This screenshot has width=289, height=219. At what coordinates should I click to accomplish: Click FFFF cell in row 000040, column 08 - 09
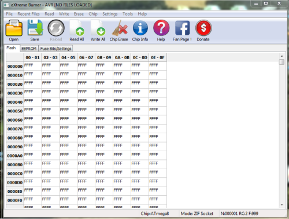point(104,102)
